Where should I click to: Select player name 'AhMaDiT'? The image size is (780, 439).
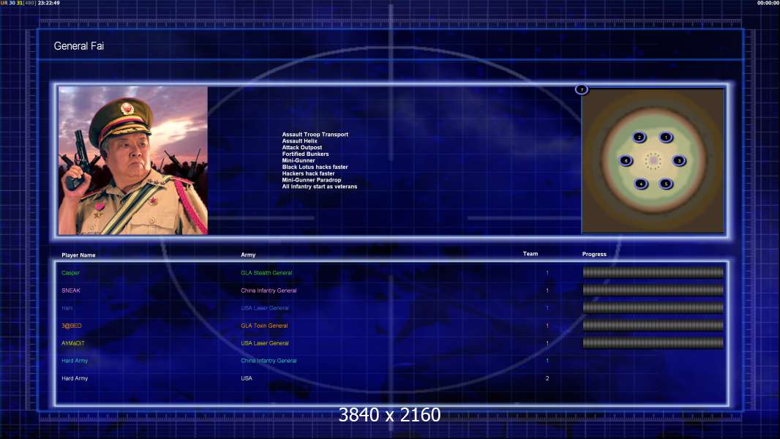pyautogui.click(x=73, y=343)
